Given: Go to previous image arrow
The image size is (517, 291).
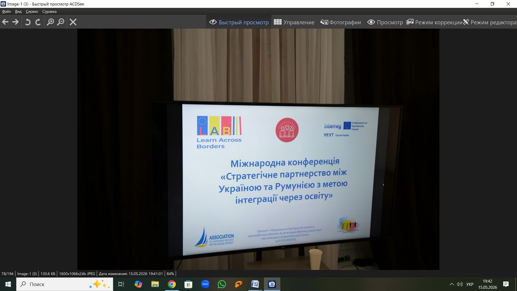Looking at the screenshot, I should coord(5,22).
